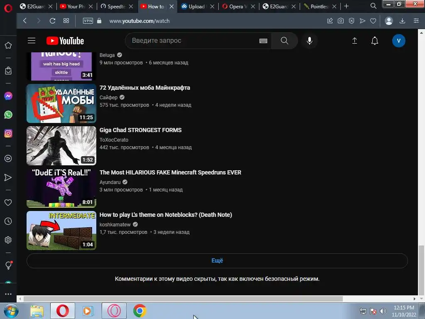Screen dimensions: 425x319
Task: Reload the YouTube page
Action: [x=53, y=21]
